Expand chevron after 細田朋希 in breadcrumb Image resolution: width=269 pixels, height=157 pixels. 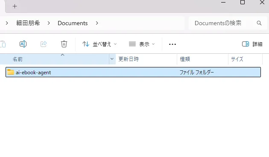point(49,23)
